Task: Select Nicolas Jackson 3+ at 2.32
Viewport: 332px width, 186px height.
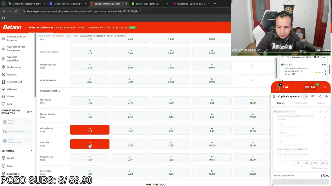Action: coord(130,115)
